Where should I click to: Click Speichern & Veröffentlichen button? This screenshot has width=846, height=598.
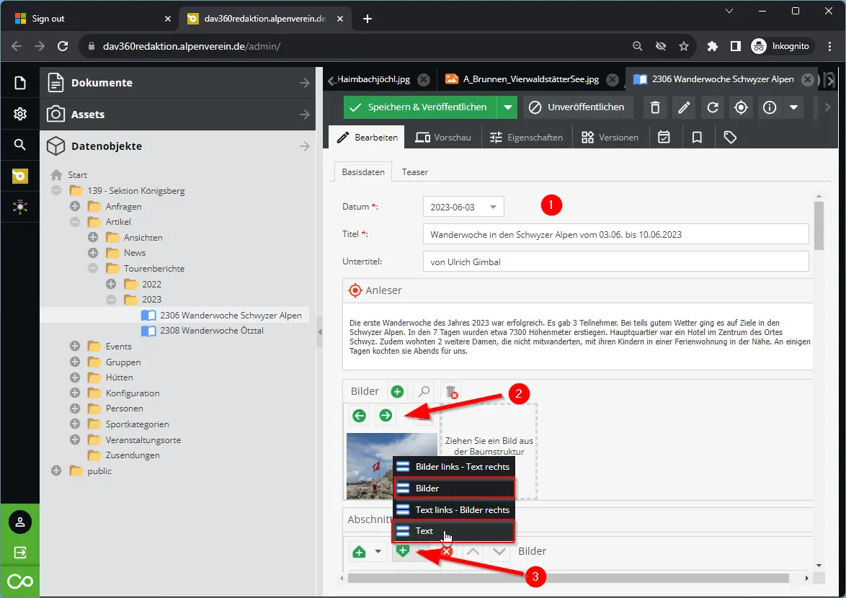(x=419, y=107)
